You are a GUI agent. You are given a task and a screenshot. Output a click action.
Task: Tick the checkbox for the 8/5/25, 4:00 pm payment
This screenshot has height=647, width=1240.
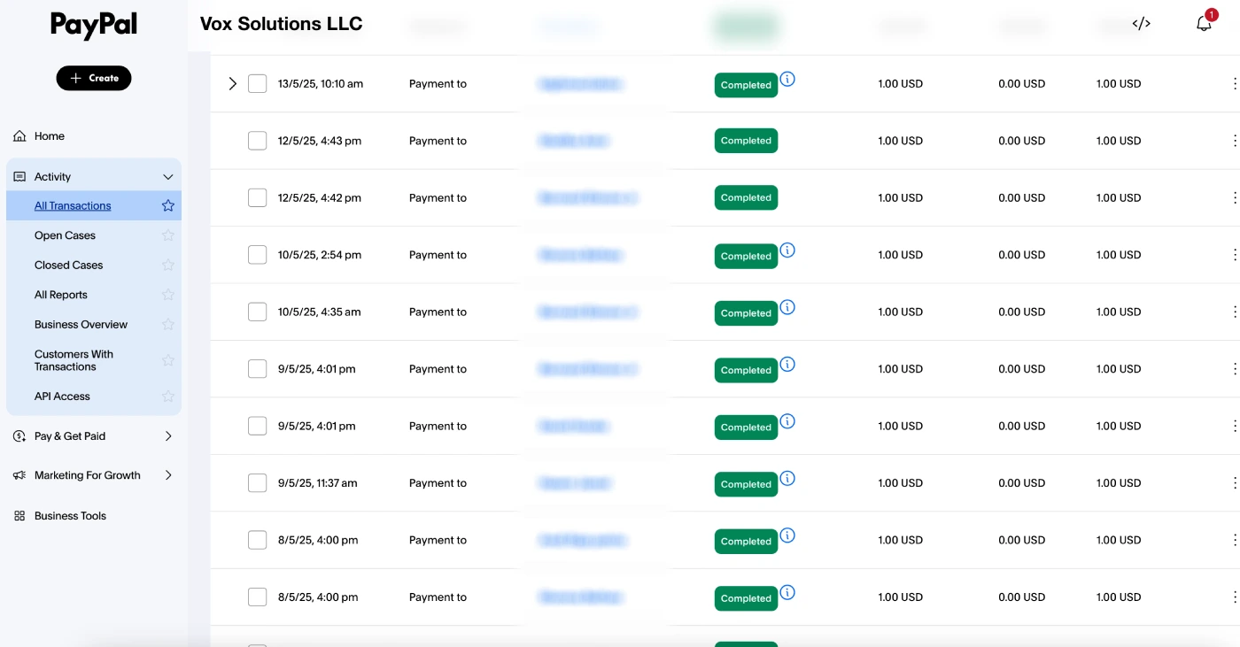[257, 539]
